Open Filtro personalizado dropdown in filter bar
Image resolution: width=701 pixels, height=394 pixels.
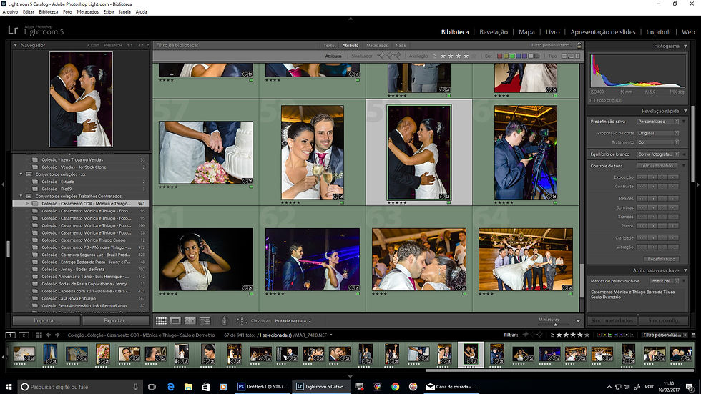click(x=552, y=45)
